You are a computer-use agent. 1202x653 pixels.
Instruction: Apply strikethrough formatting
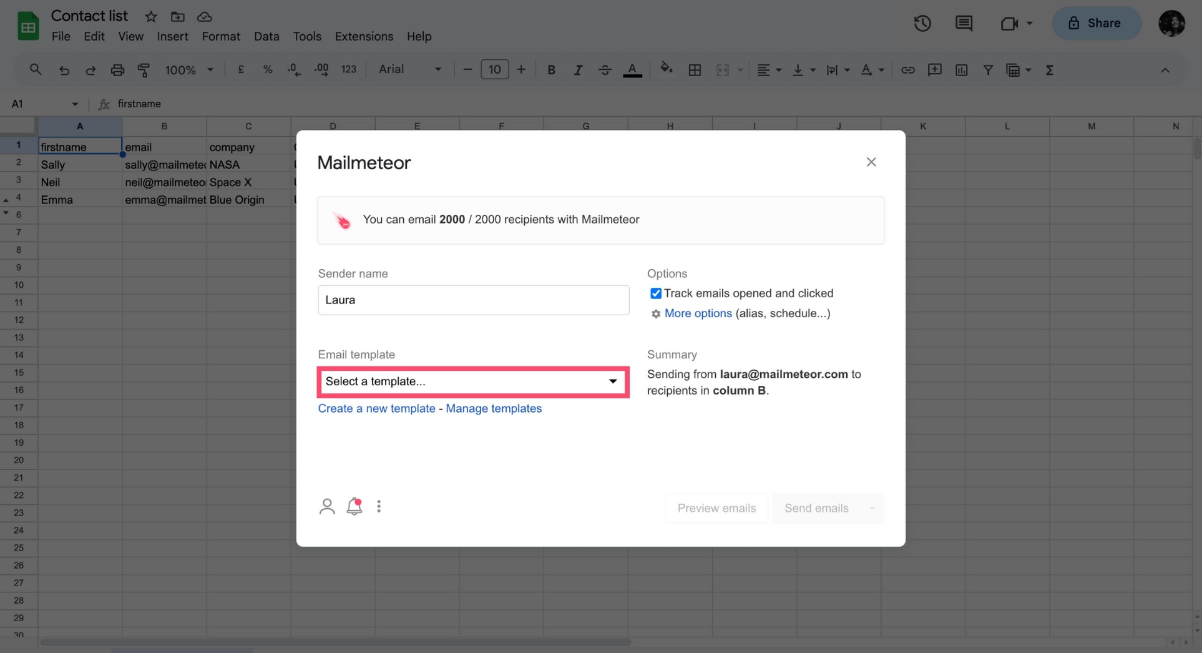[x=605, y=70]
